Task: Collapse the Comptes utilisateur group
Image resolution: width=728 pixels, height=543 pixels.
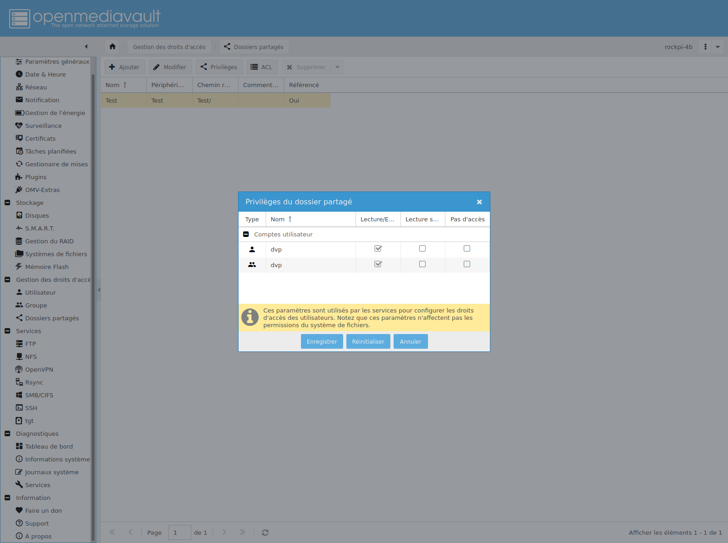Action: tap(246, 234)
